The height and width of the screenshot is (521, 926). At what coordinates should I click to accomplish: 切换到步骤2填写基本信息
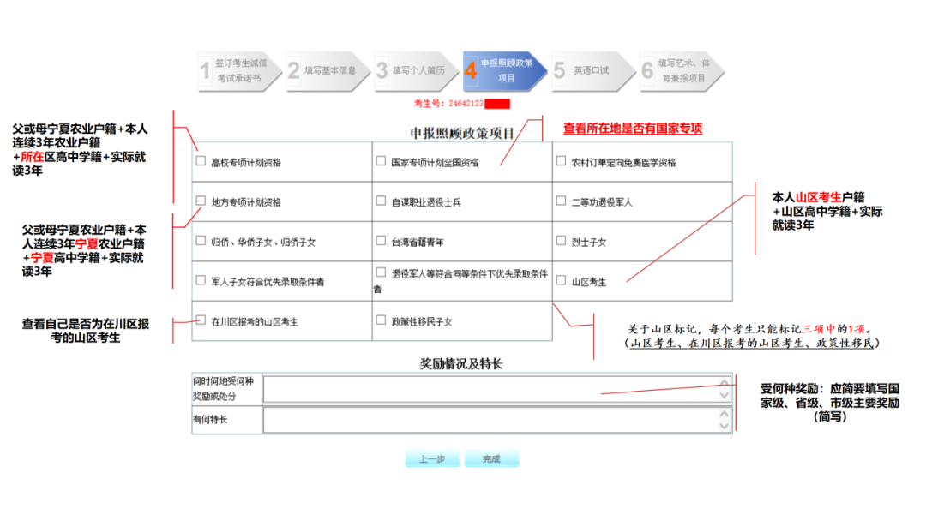[x=326, y=70]
